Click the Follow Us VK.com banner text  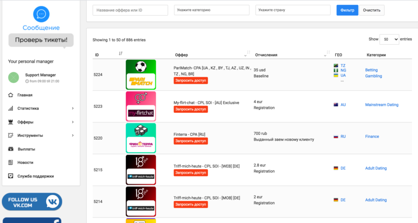pos(23,202)
